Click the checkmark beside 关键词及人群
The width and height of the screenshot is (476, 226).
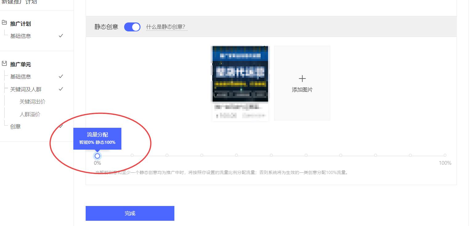(x=61, y=89)
